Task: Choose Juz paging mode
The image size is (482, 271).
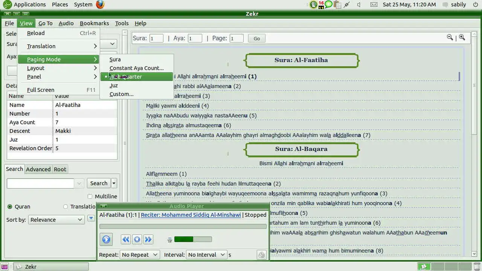Action: click(136, 85)
